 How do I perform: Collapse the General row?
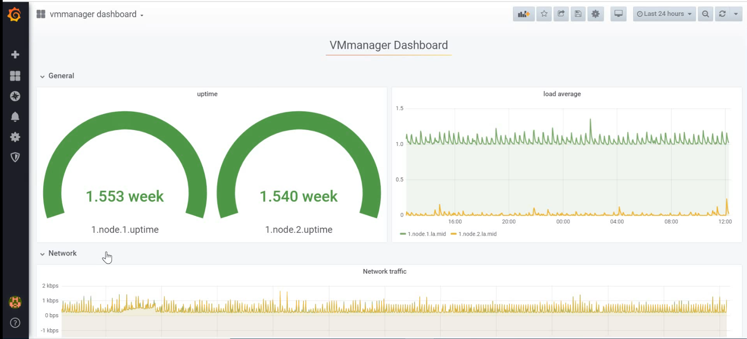point(57,76)
